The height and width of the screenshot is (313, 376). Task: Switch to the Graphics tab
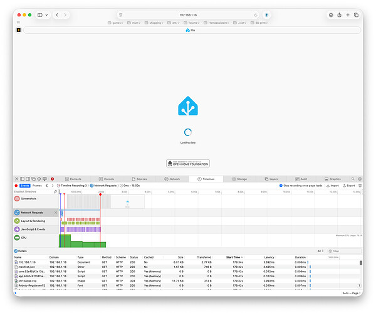click(333, 179)
